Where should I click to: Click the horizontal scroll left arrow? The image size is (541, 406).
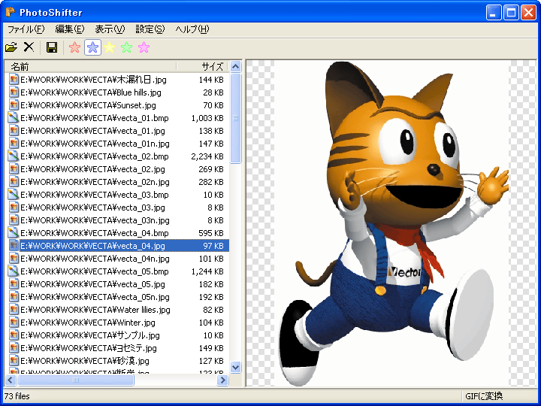tap(11, 380)
